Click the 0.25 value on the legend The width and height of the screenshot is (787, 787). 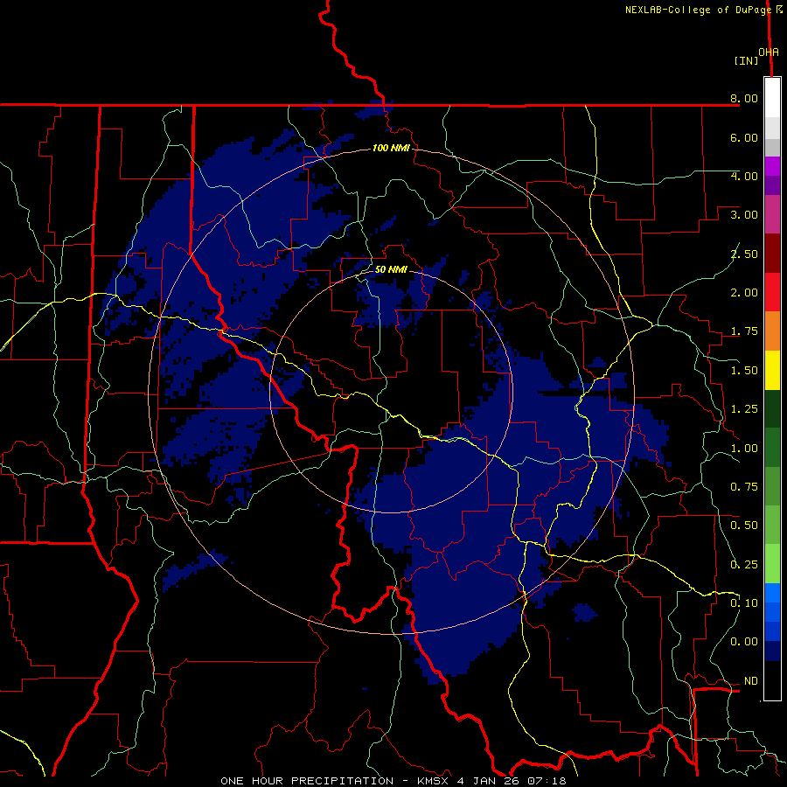pos(744,565)
